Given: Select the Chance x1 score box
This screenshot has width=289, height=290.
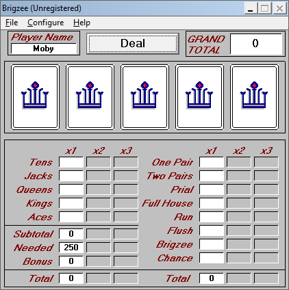Looking at the screenshot, I should click(212, 258).
